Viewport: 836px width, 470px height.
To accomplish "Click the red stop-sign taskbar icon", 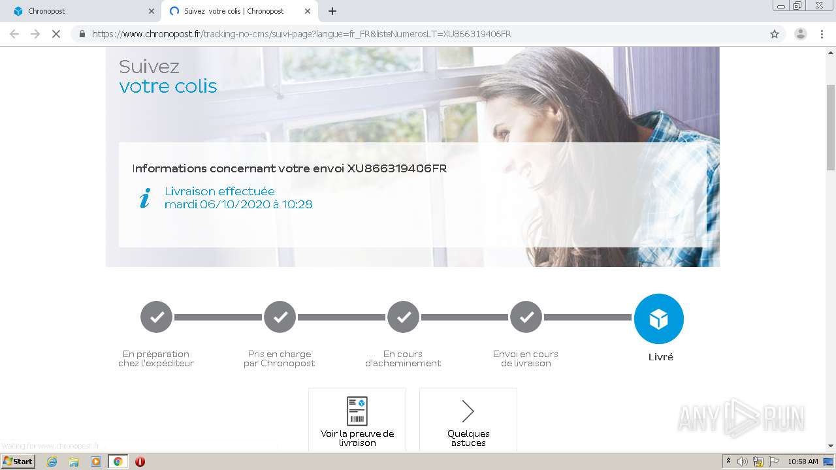I will [140, 462].
